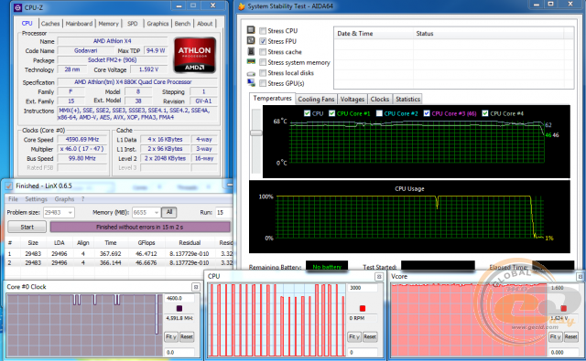Close the Vcore graph panel
The image size is (586, 361).
pos(580,276)
